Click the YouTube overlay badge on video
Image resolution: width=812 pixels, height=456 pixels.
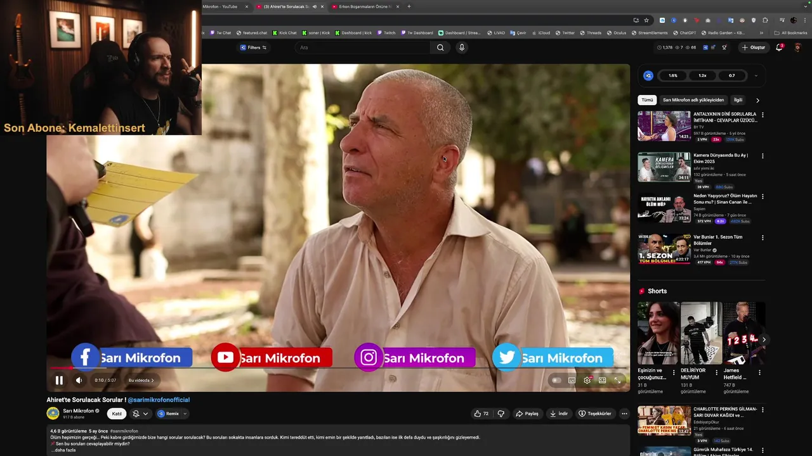click(272, 358)
